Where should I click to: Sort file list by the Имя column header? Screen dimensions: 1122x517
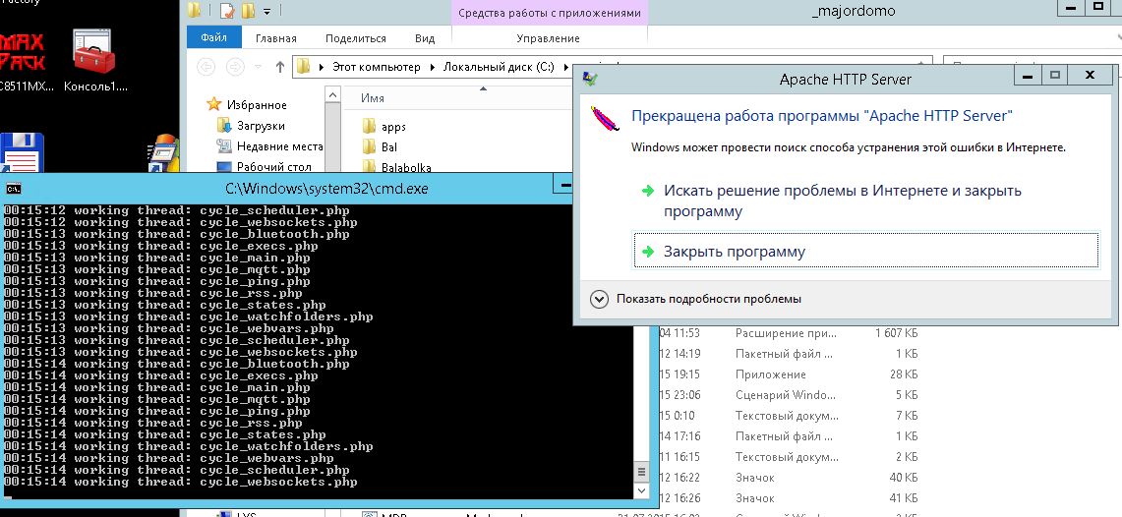point(373,98)
